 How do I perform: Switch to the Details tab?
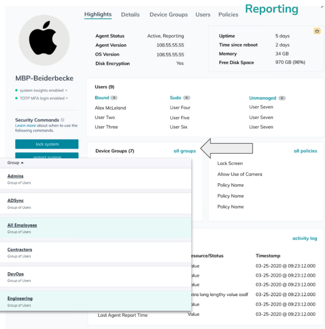pyautogui.click(x=130, y=15)
